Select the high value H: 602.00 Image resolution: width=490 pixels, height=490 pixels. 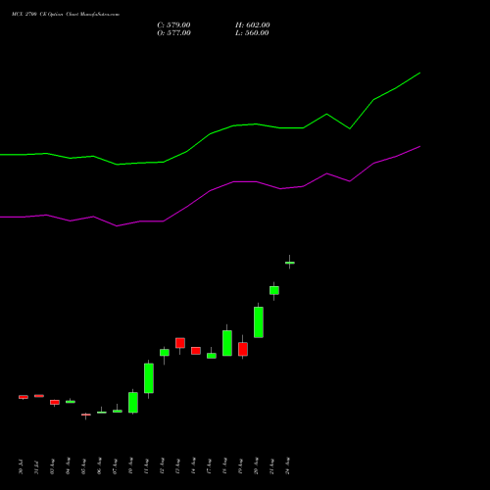tap(253, 25)
